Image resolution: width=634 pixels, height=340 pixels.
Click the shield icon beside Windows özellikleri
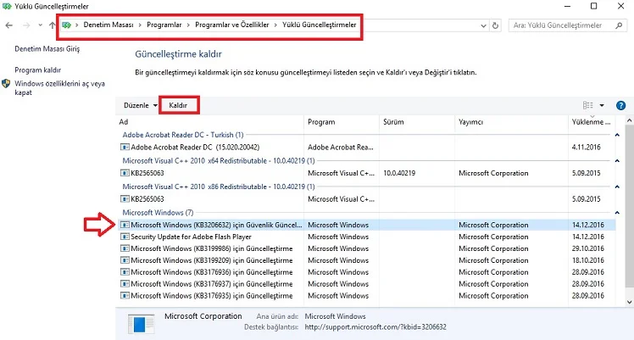(x=6, y=84)
